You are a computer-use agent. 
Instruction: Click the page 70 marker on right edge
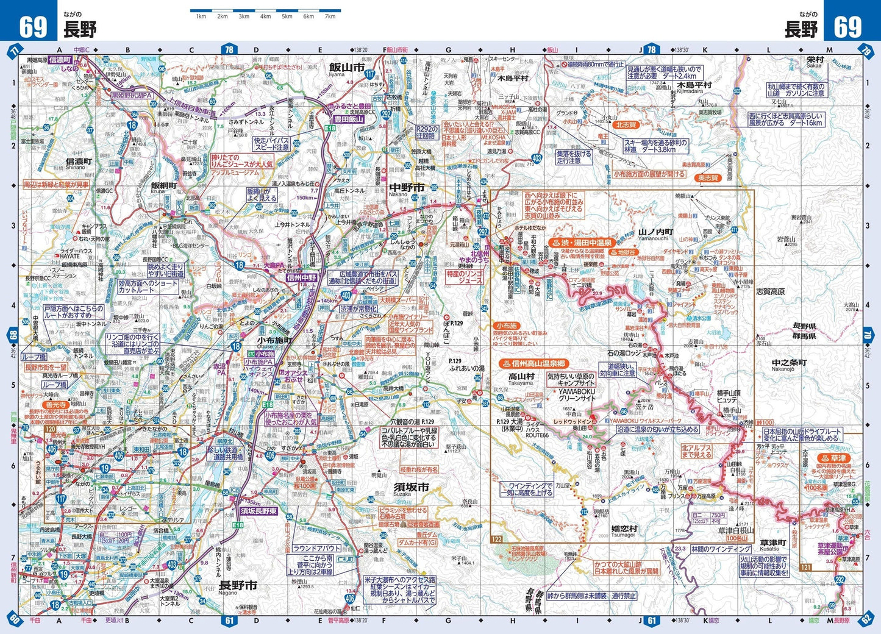click(868, 335)
